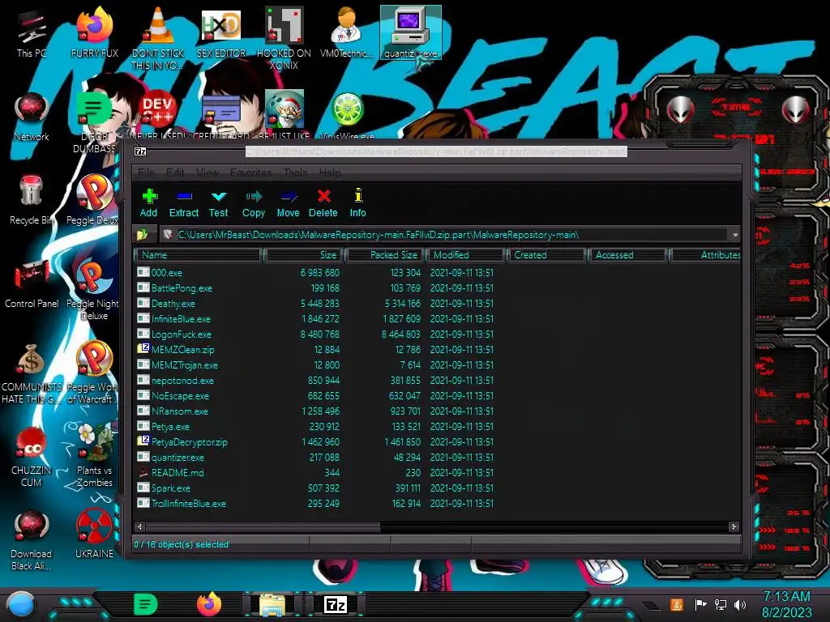Select the VLC cone desktop icon
This screenshot has width=830, height=622.
pos(158,39)
